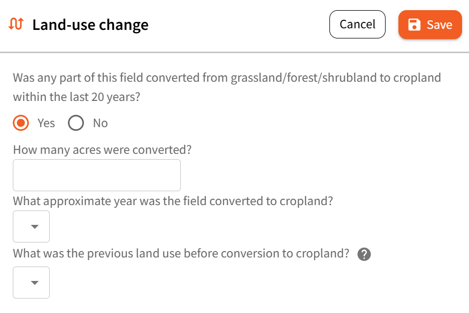
Task: Open help for previous land use question
Action: (x=364, y=254)
